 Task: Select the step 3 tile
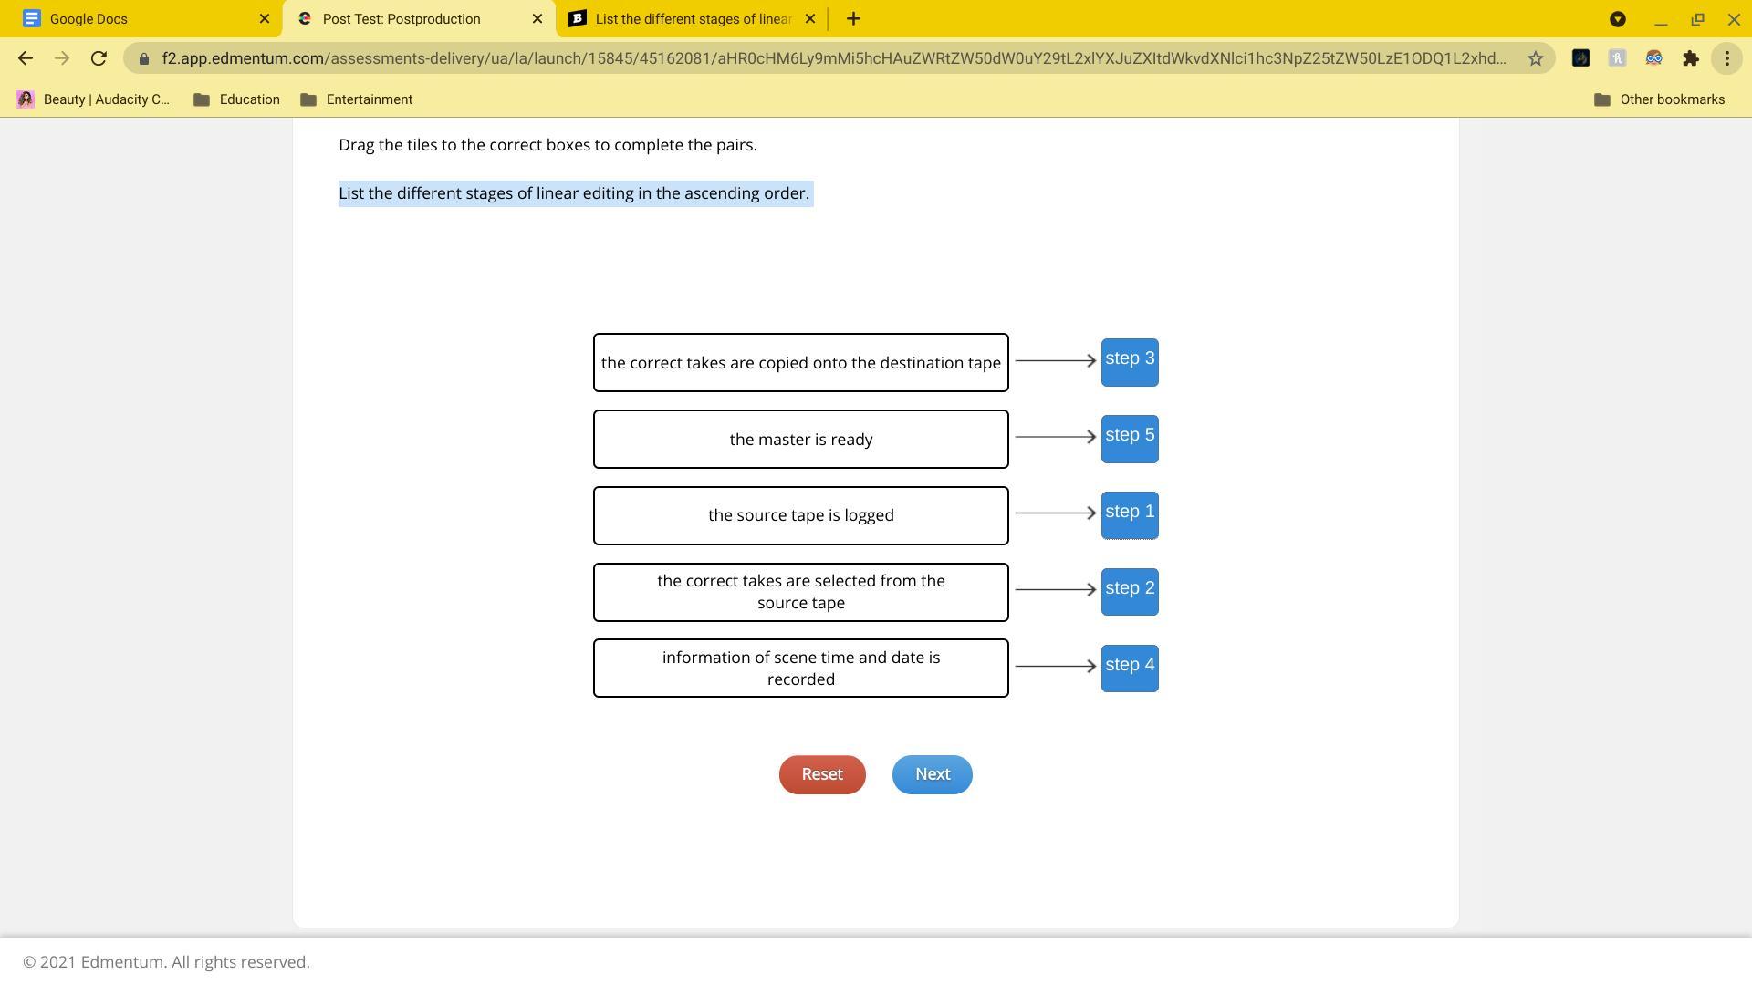[x=1130, y=362]
